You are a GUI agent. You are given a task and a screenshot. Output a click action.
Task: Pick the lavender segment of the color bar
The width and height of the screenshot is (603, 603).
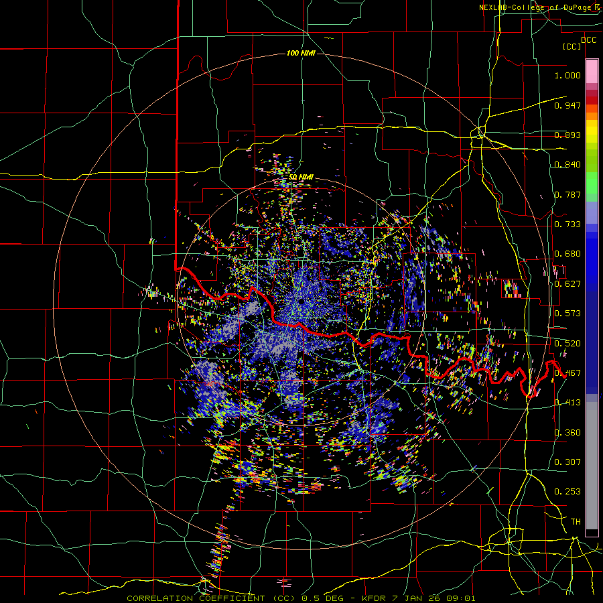point(592,213)
